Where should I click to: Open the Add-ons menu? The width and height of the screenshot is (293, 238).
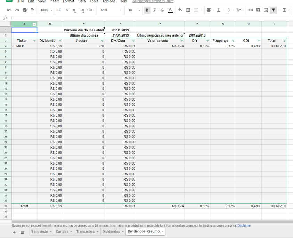(109, 1)
